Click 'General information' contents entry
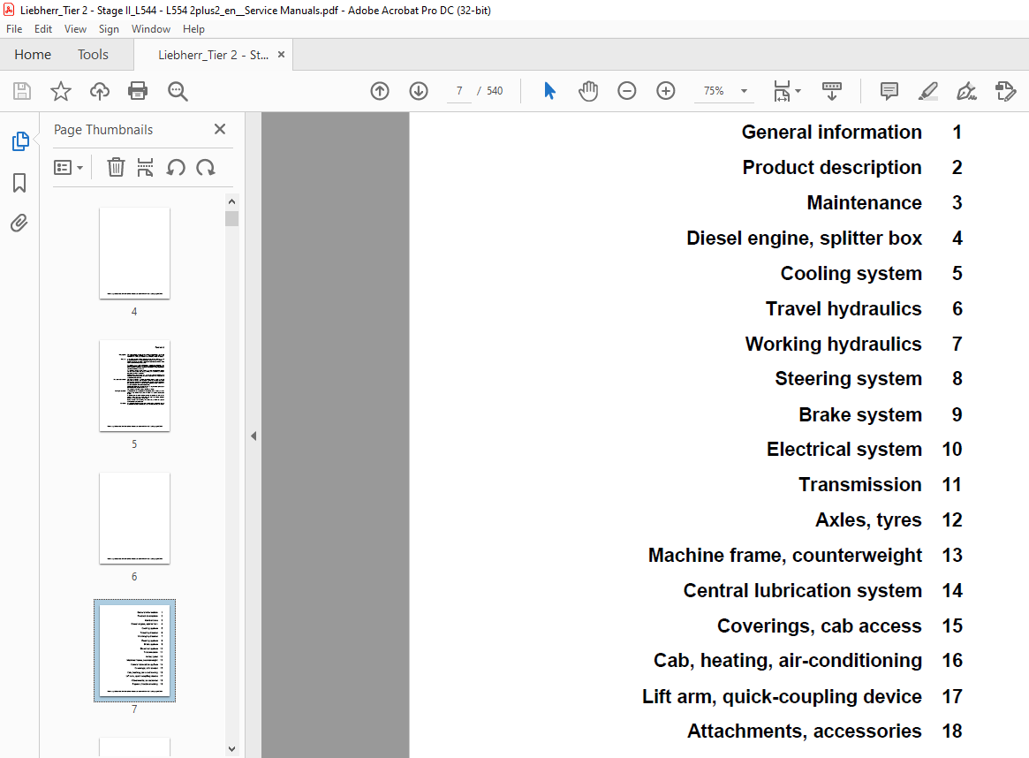 (x=831, y=132)
